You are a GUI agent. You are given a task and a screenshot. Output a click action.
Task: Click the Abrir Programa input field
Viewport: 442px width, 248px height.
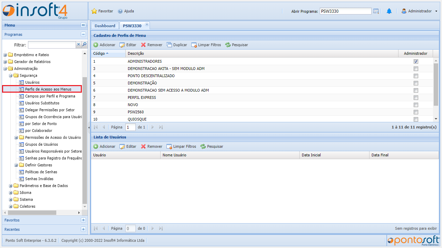345,11
